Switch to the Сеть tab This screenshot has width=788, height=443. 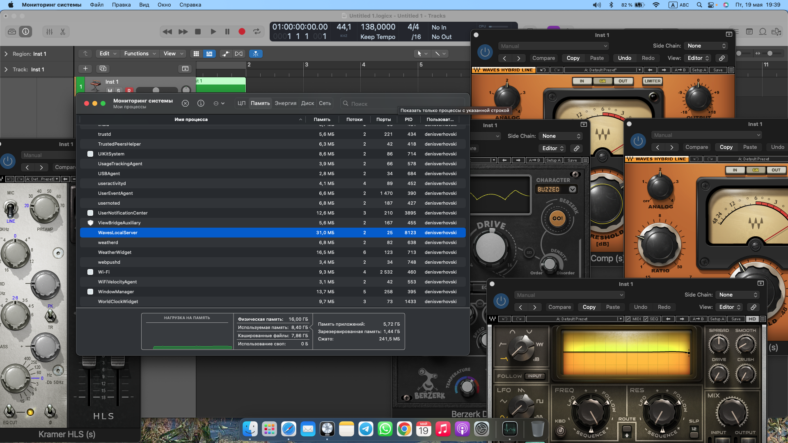click(x=325, y=103)
